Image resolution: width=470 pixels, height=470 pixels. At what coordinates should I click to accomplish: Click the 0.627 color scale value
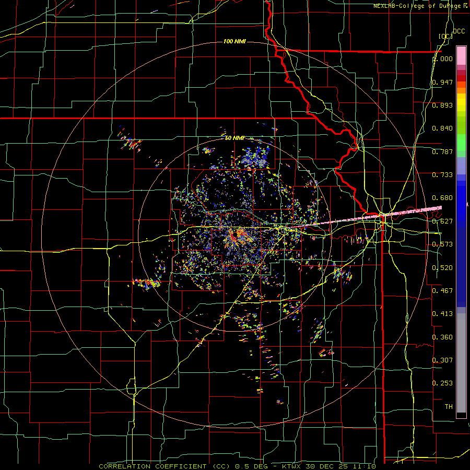point(442,221)
